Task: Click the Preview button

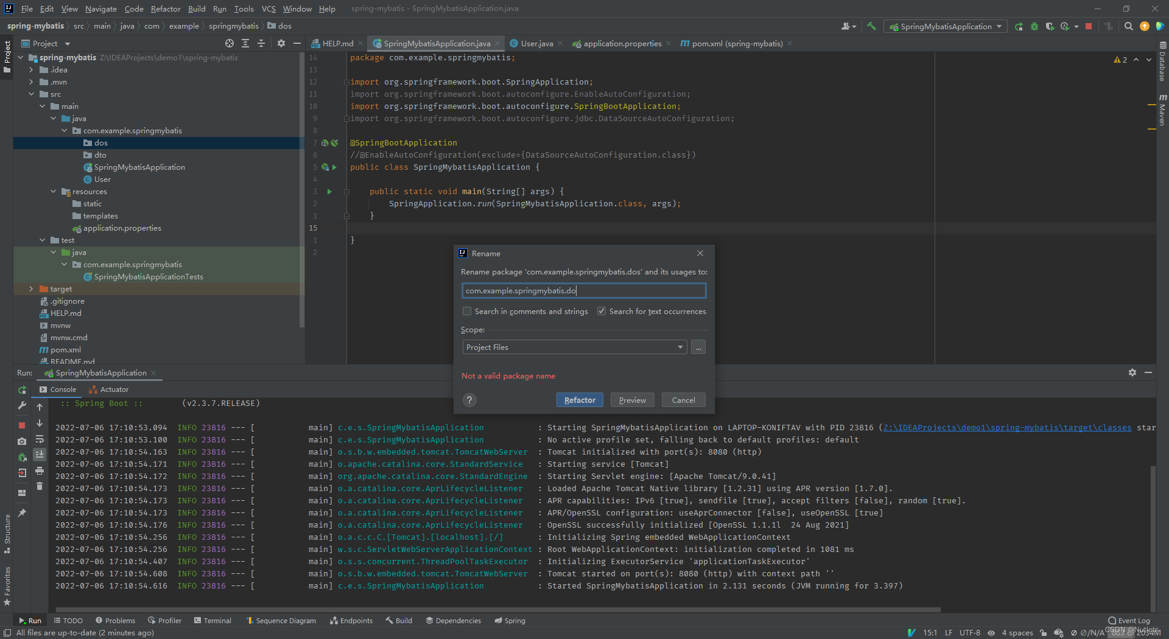Action: pyautogui.click(x=632, y=400)
